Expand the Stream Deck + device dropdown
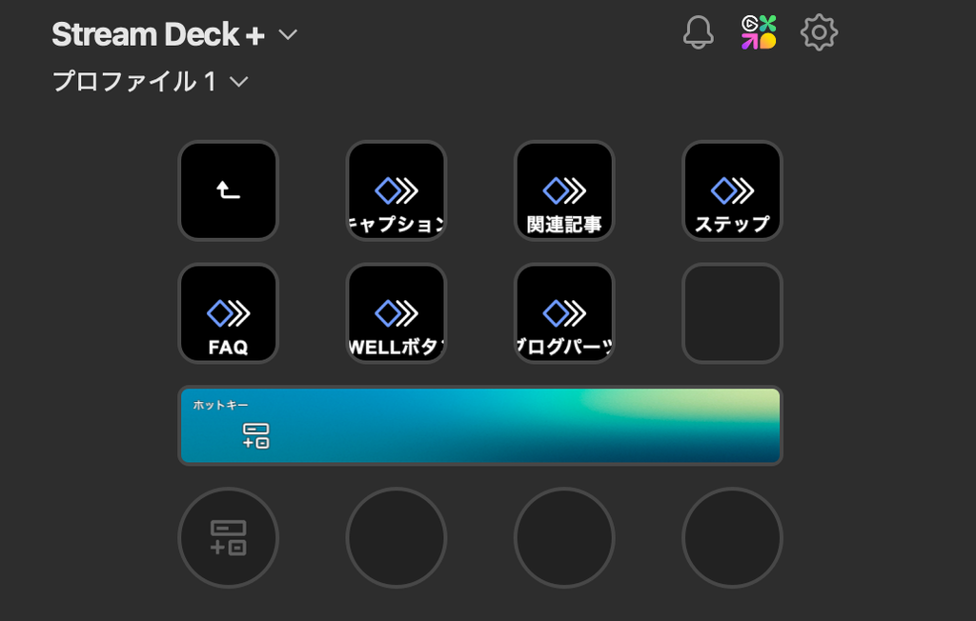This screenshot has height=621, width=976. coord(288,34)
